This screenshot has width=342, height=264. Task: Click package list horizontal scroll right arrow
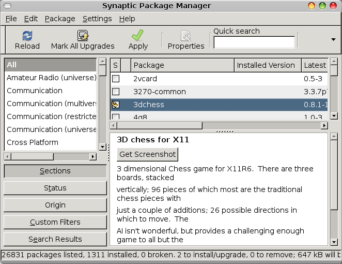tap(324, 125)
